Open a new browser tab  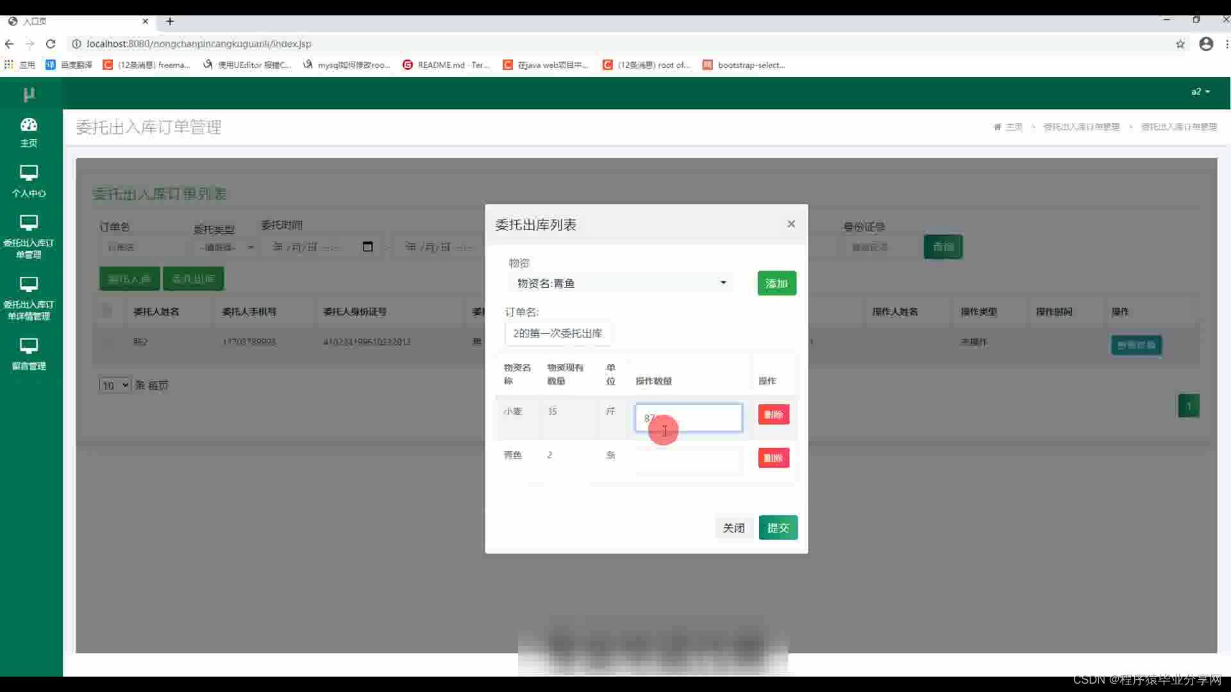170,21
